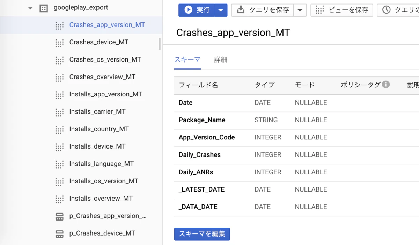Click the App_Version_Code field name
Image resolution: width=419 pixels, height=245 pixels.
pos(207,137)
